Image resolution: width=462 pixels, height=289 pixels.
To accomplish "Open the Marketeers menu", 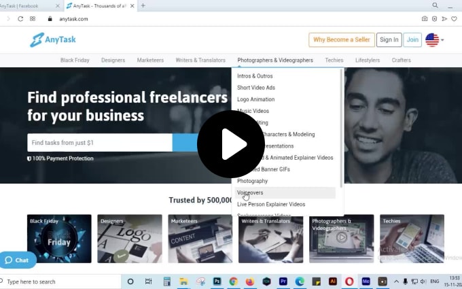I will pyautogui.click(x=150, y=60).
